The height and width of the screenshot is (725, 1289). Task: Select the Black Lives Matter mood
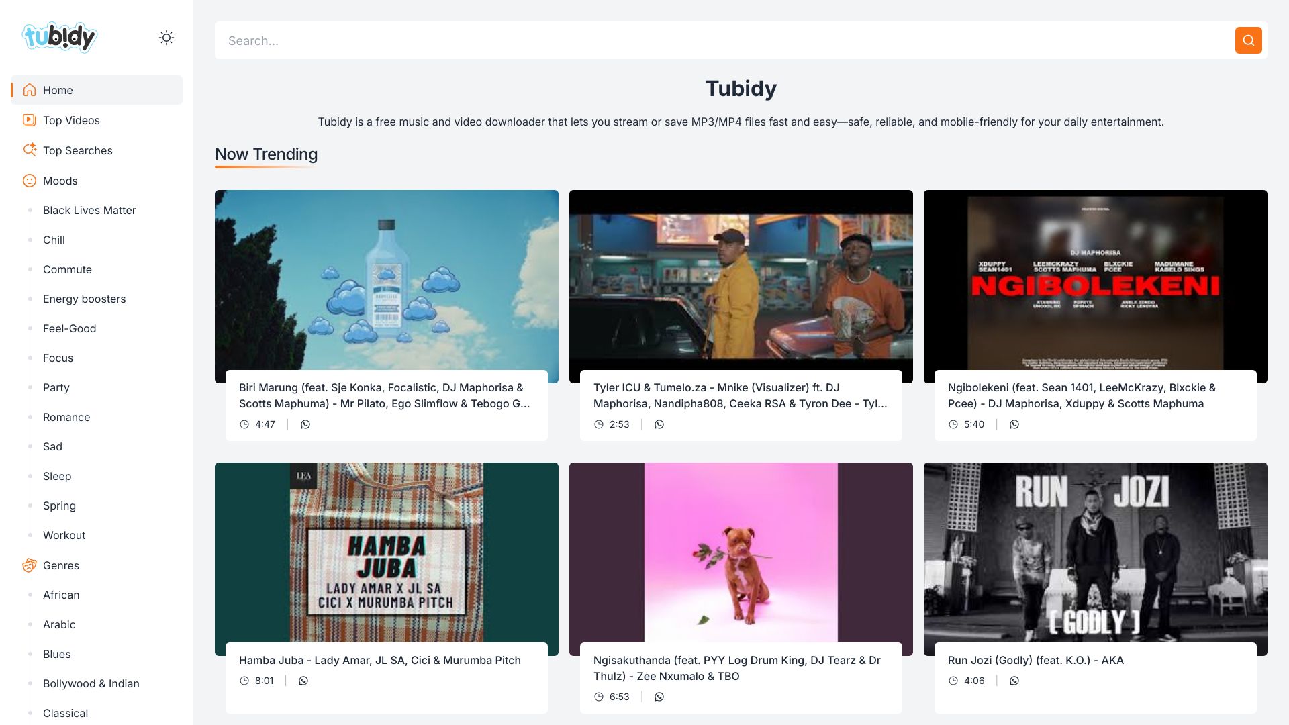pyautogui.click(x=89, y=210)
